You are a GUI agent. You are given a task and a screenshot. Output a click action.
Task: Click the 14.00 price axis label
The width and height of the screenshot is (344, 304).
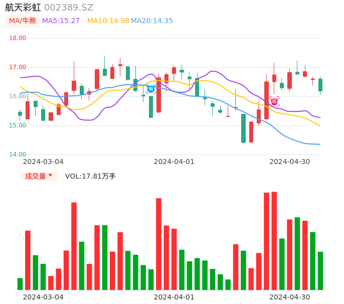(18, 155)
